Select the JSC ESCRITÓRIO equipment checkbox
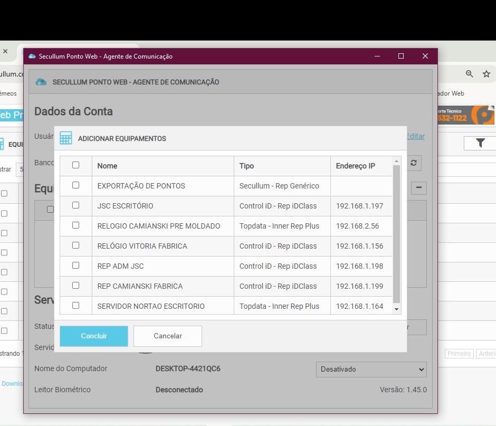 pyautogui.click(x=75, y=205)
